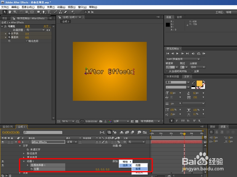This screenshot has height=177, width=237.
Task: Enable draft 3D timeline button
Action: pyautogui.click(x=115, y=132)
